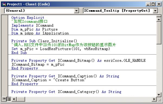
Task: Toggle Full Module View button
Action: tap(9, 99)
